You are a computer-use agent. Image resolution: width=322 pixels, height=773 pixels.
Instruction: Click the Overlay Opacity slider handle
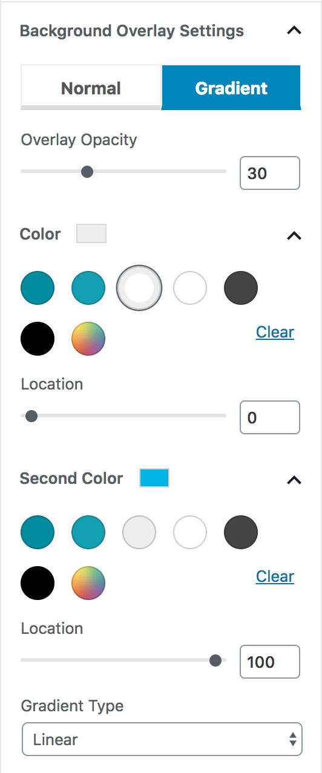tap(87, 172)
